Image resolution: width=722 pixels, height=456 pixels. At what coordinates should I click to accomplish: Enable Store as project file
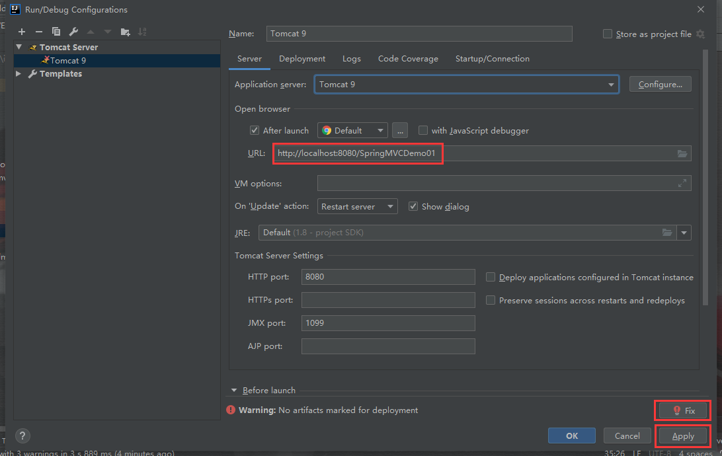pyautogui.click(x=608, y=34)
